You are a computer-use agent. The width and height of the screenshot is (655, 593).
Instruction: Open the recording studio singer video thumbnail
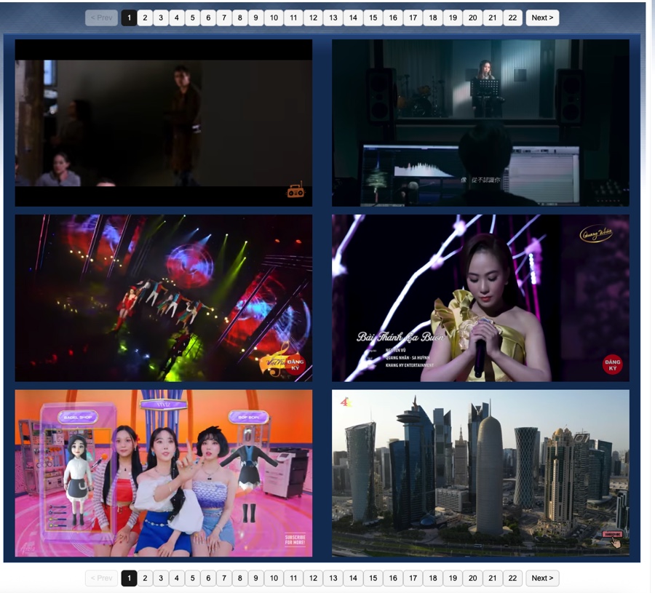click(x=480, y=122)
